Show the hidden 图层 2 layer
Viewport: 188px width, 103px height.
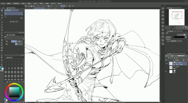(166, 67)
